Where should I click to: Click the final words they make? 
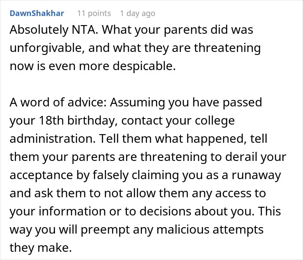pyautogui.click(x=41, y=247)
